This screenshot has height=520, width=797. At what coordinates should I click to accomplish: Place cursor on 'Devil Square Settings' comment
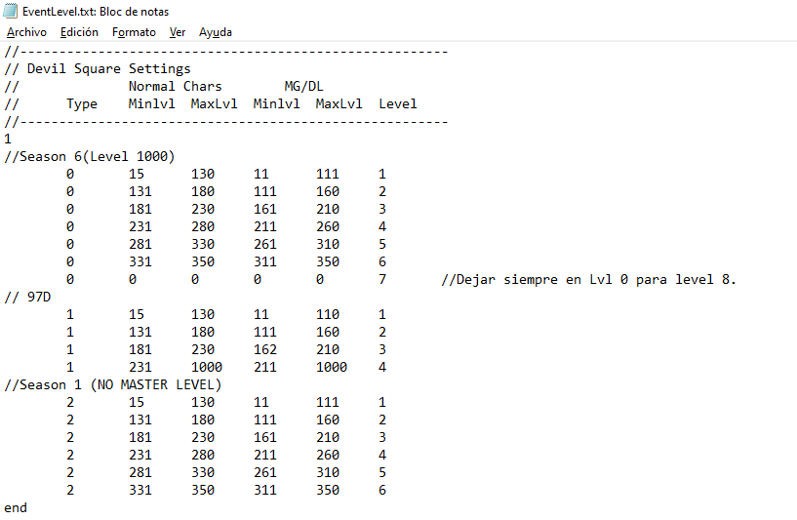pyautogui.click(x=108, y=69)
